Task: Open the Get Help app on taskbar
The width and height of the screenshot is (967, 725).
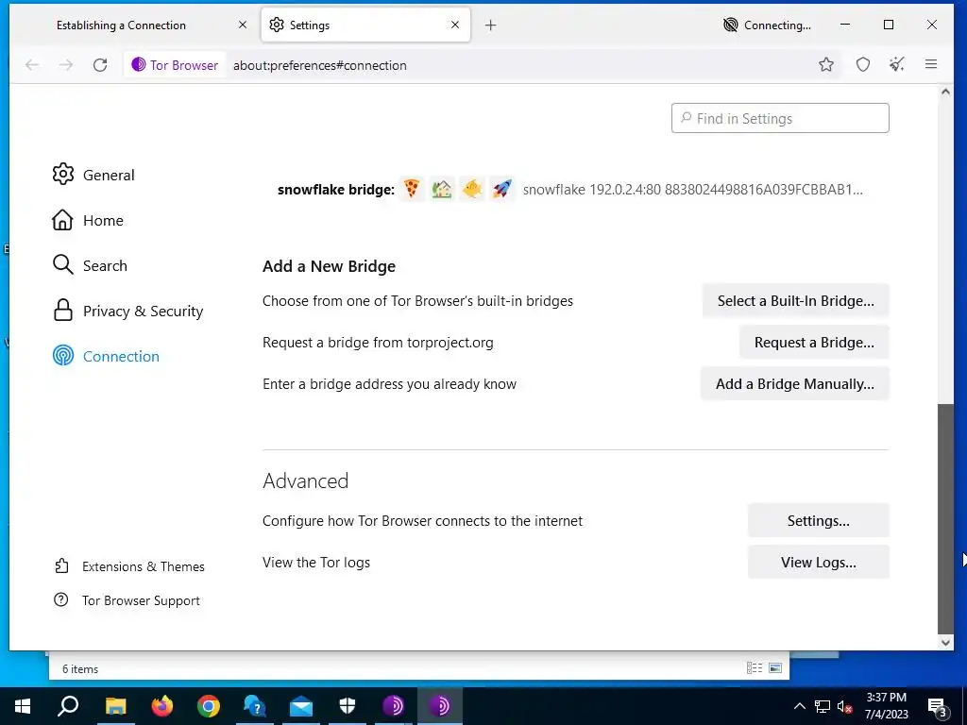Action: pyautogui.click(x=255, y=706)
